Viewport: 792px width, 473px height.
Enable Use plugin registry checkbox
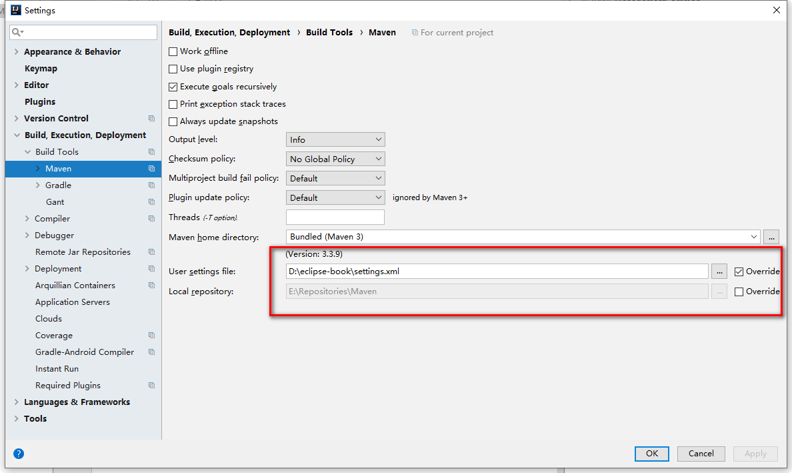[173, 69]
